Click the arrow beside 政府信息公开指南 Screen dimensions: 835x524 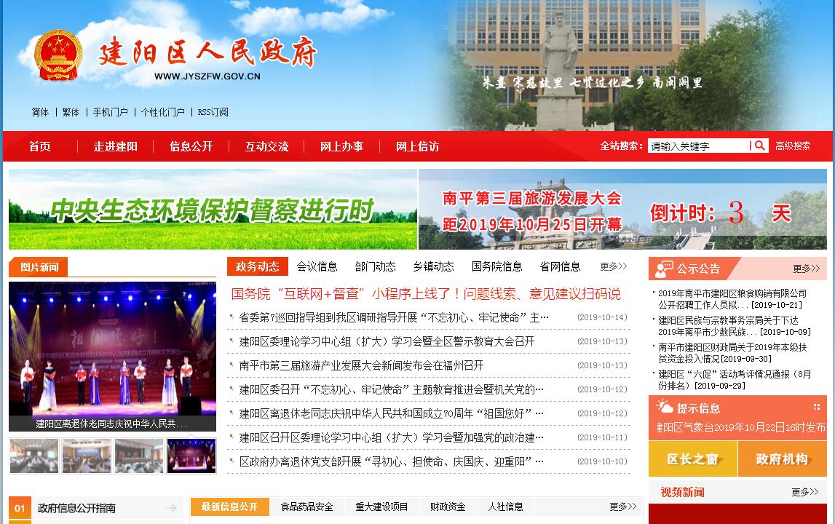point(171,508)
